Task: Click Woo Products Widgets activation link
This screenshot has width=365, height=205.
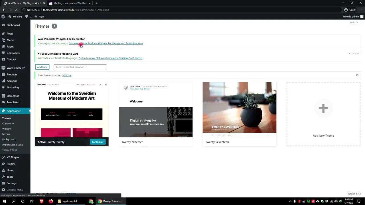Action: coord(106,43)
